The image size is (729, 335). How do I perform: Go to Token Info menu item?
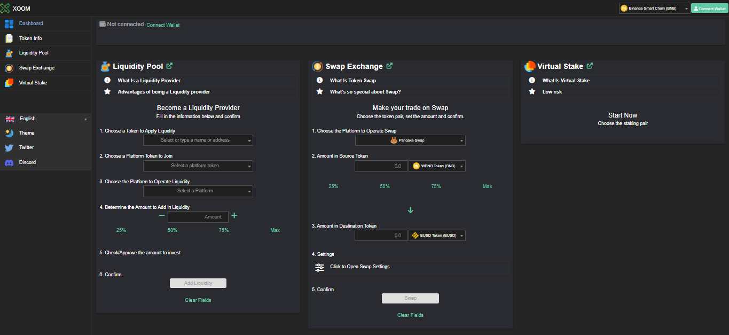[x=30, y=38]
